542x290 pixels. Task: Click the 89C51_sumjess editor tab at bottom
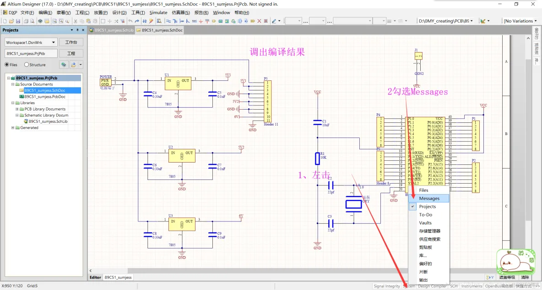[x=118, y=277]
